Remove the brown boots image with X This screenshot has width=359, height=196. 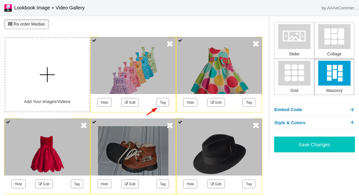tap(170, 125)
